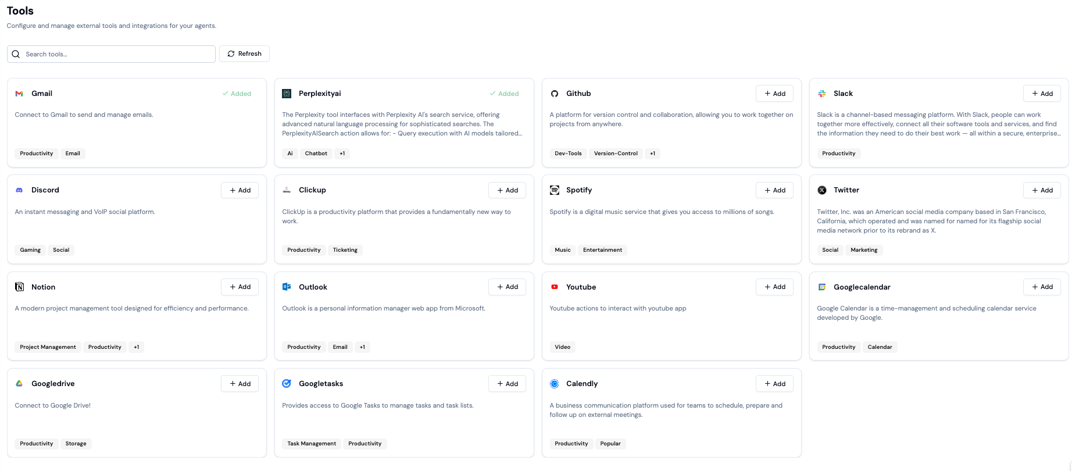
Task: Click the Github octocat icon
Action: [x=554, y=94]
